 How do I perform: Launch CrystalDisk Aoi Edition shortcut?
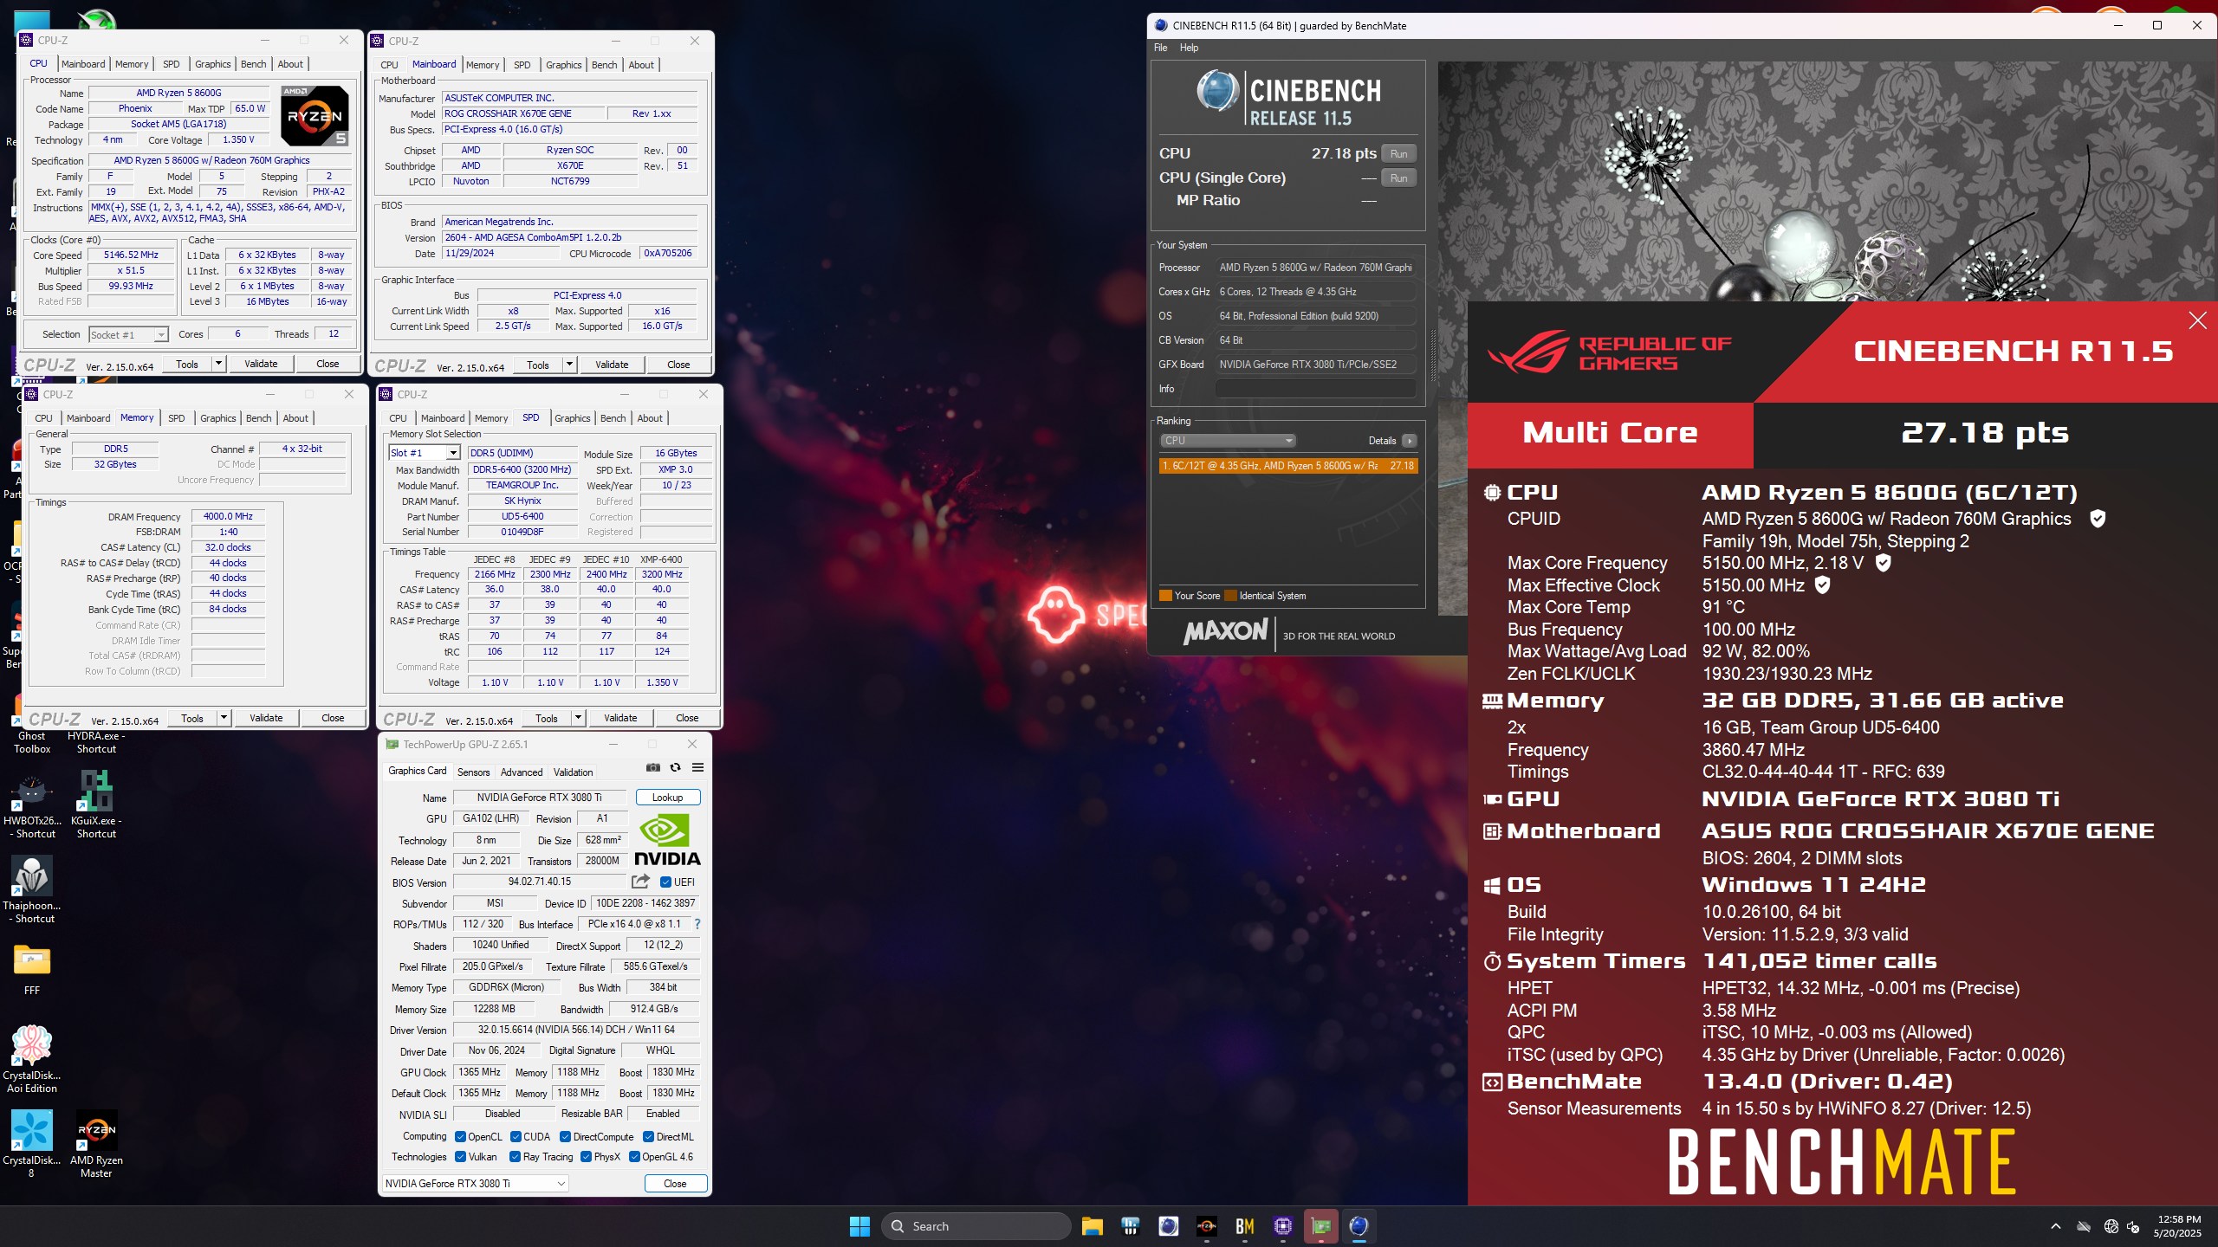[32, 1060]
